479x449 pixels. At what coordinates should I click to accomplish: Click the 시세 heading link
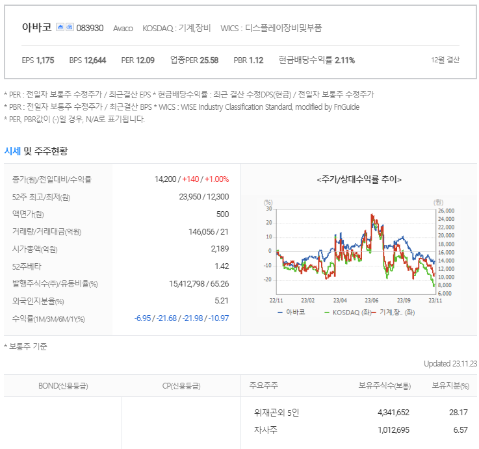click(x=12, y=151)
